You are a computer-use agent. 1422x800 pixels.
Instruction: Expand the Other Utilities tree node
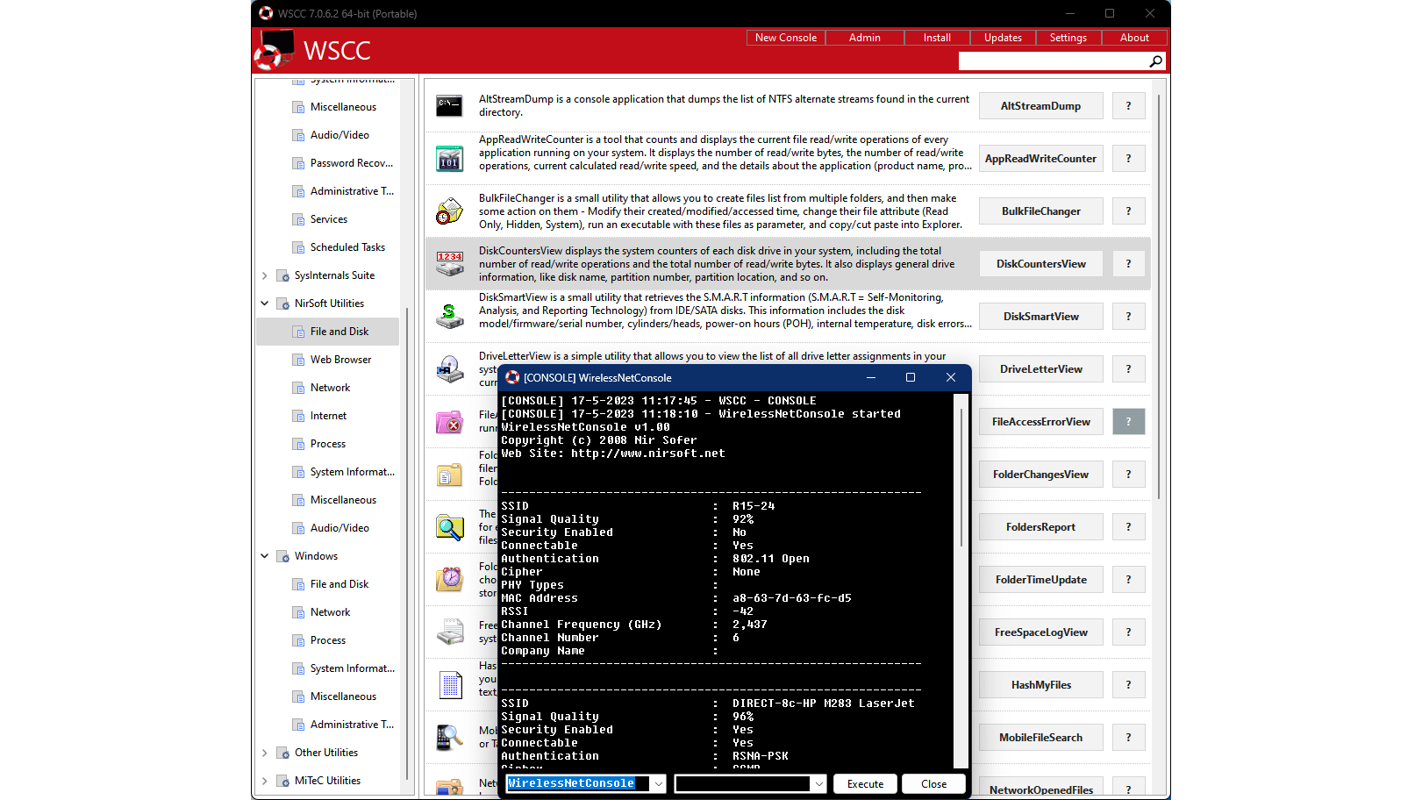265,753
